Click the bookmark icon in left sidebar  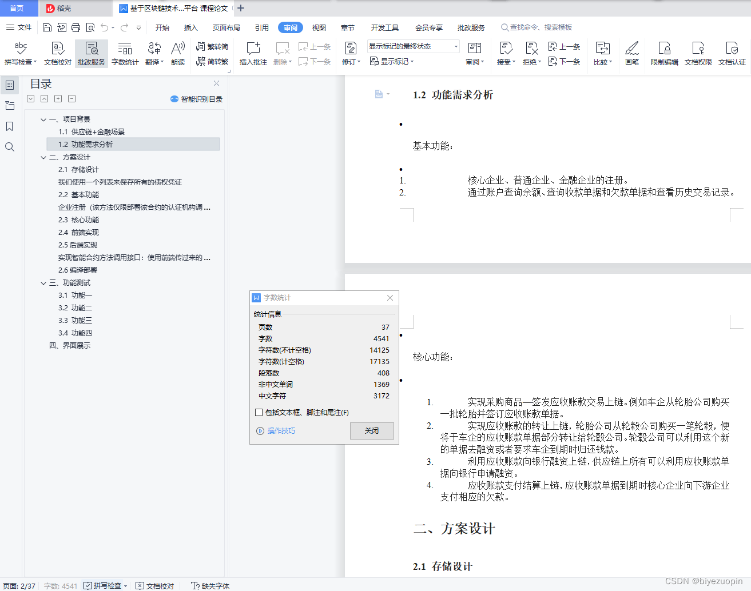tap(9, 126)
